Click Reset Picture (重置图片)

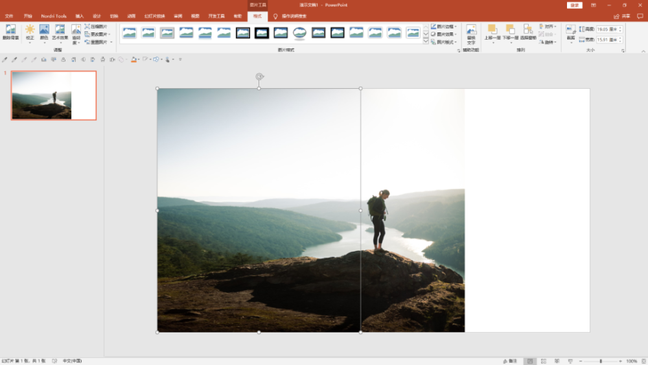tap(98, 42)
